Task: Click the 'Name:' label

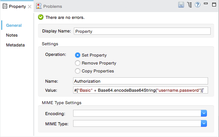Action: click(52, 81)
